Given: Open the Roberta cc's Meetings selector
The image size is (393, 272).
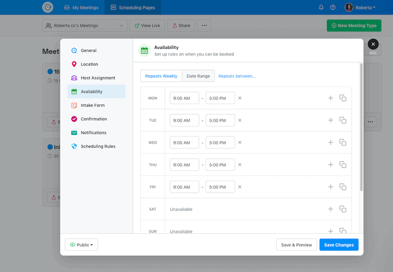Looking at the screenshot, I should pos(85,26).
